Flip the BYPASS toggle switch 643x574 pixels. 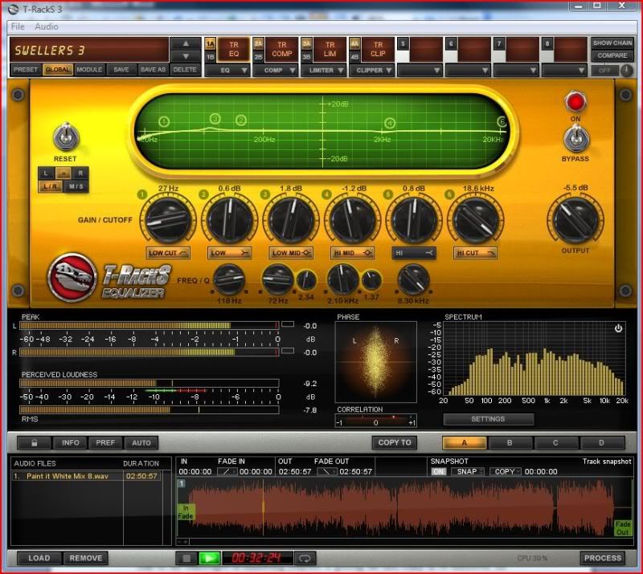click(575, 138)
